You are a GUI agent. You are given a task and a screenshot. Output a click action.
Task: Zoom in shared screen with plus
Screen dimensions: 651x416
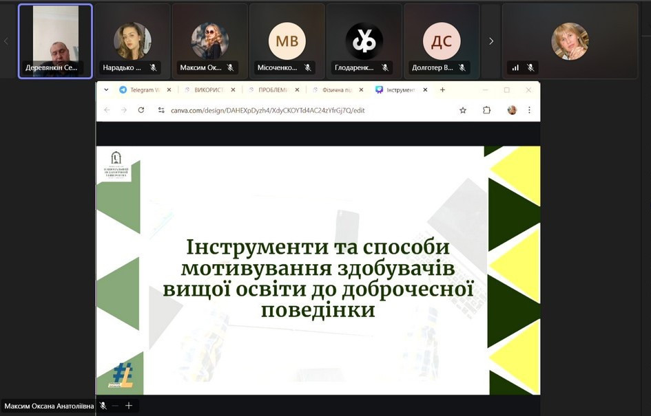pos(129,406)
